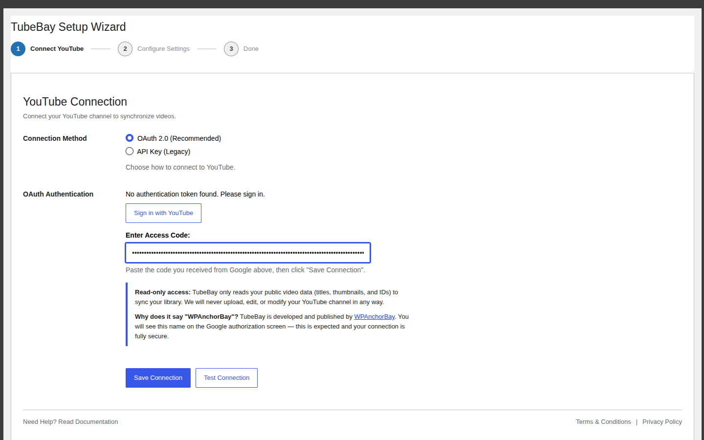Go to step 2 Configure Settings

pyautogui.click(x=154, y=49)
